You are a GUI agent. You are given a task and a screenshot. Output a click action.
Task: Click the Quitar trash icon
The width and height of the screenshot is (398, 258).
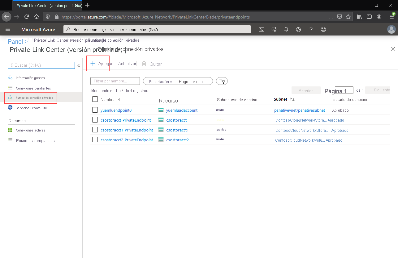tap(144, 64)
